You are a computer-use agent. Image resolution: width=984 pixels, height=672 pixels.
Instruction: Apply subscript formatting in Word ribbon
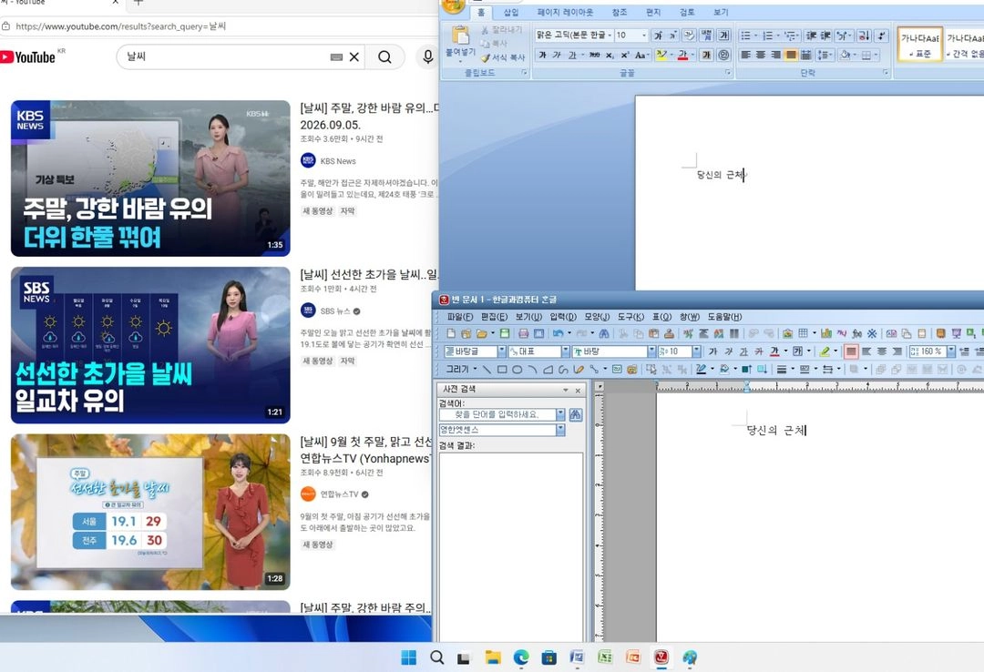(610, 56)
